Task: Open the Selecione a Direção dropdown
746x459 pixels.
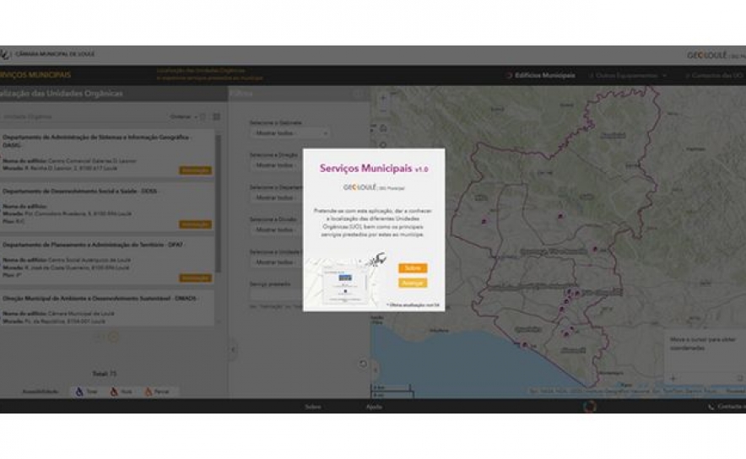Action: point(276,165)
